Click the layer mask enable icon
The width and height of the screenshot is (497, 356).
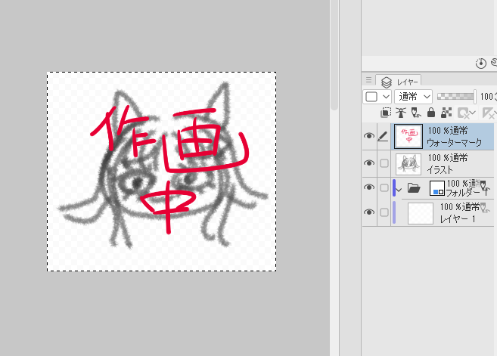[x=466, y=113]
